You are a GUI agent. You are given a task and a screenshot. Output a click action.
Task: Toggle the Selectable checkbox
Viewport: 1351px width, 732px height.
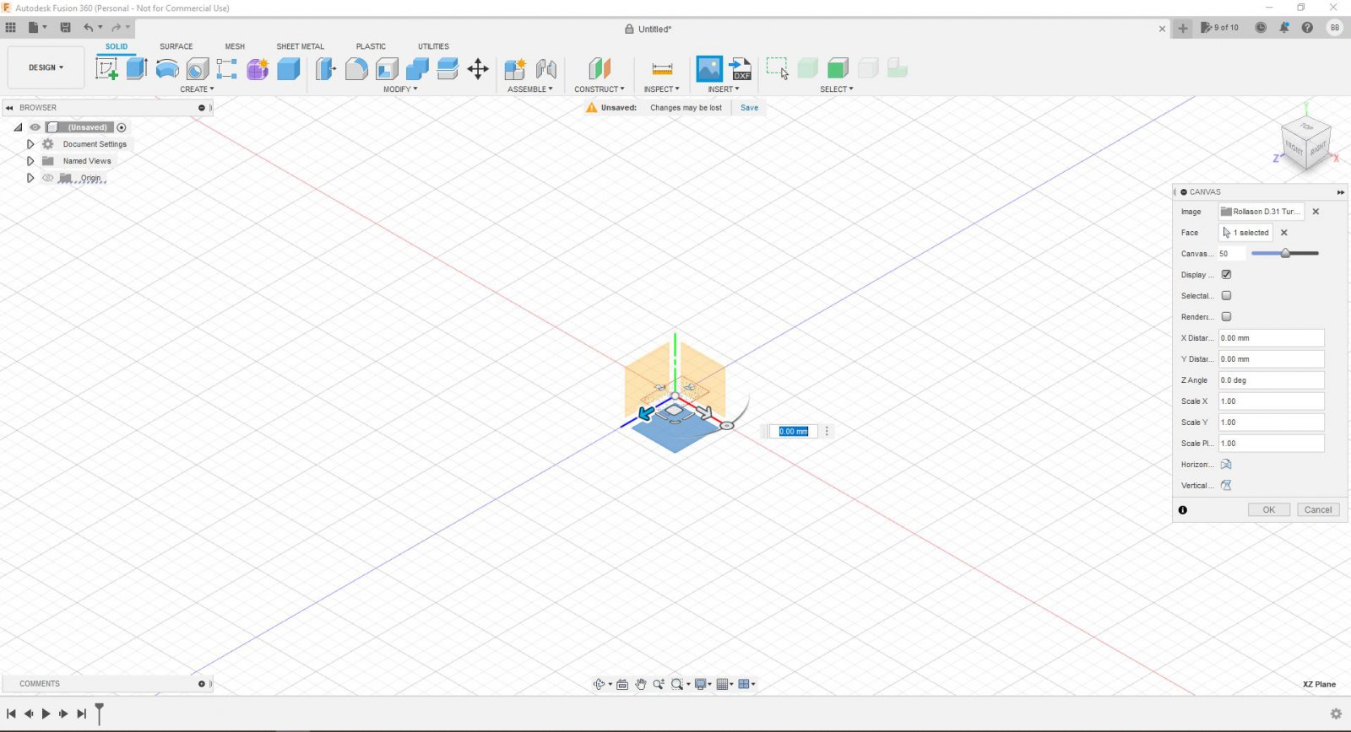coord(1227,296)
